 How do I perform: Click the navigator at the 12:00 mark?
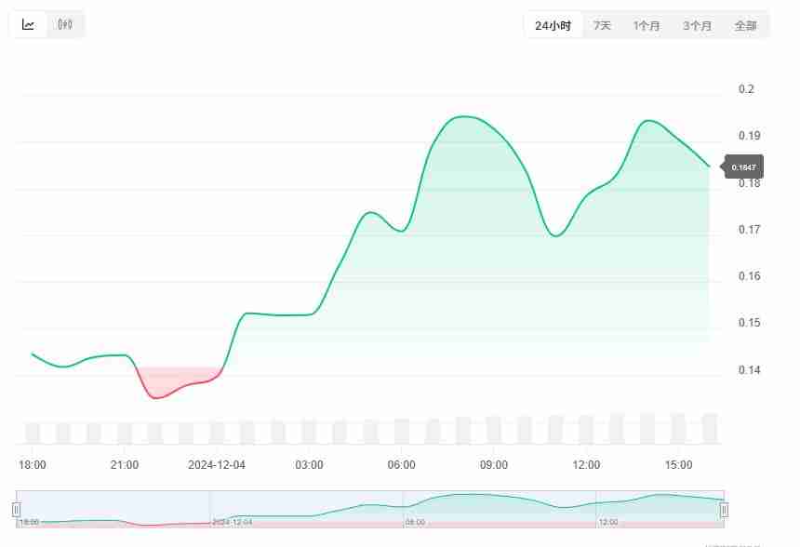point(608,522)
